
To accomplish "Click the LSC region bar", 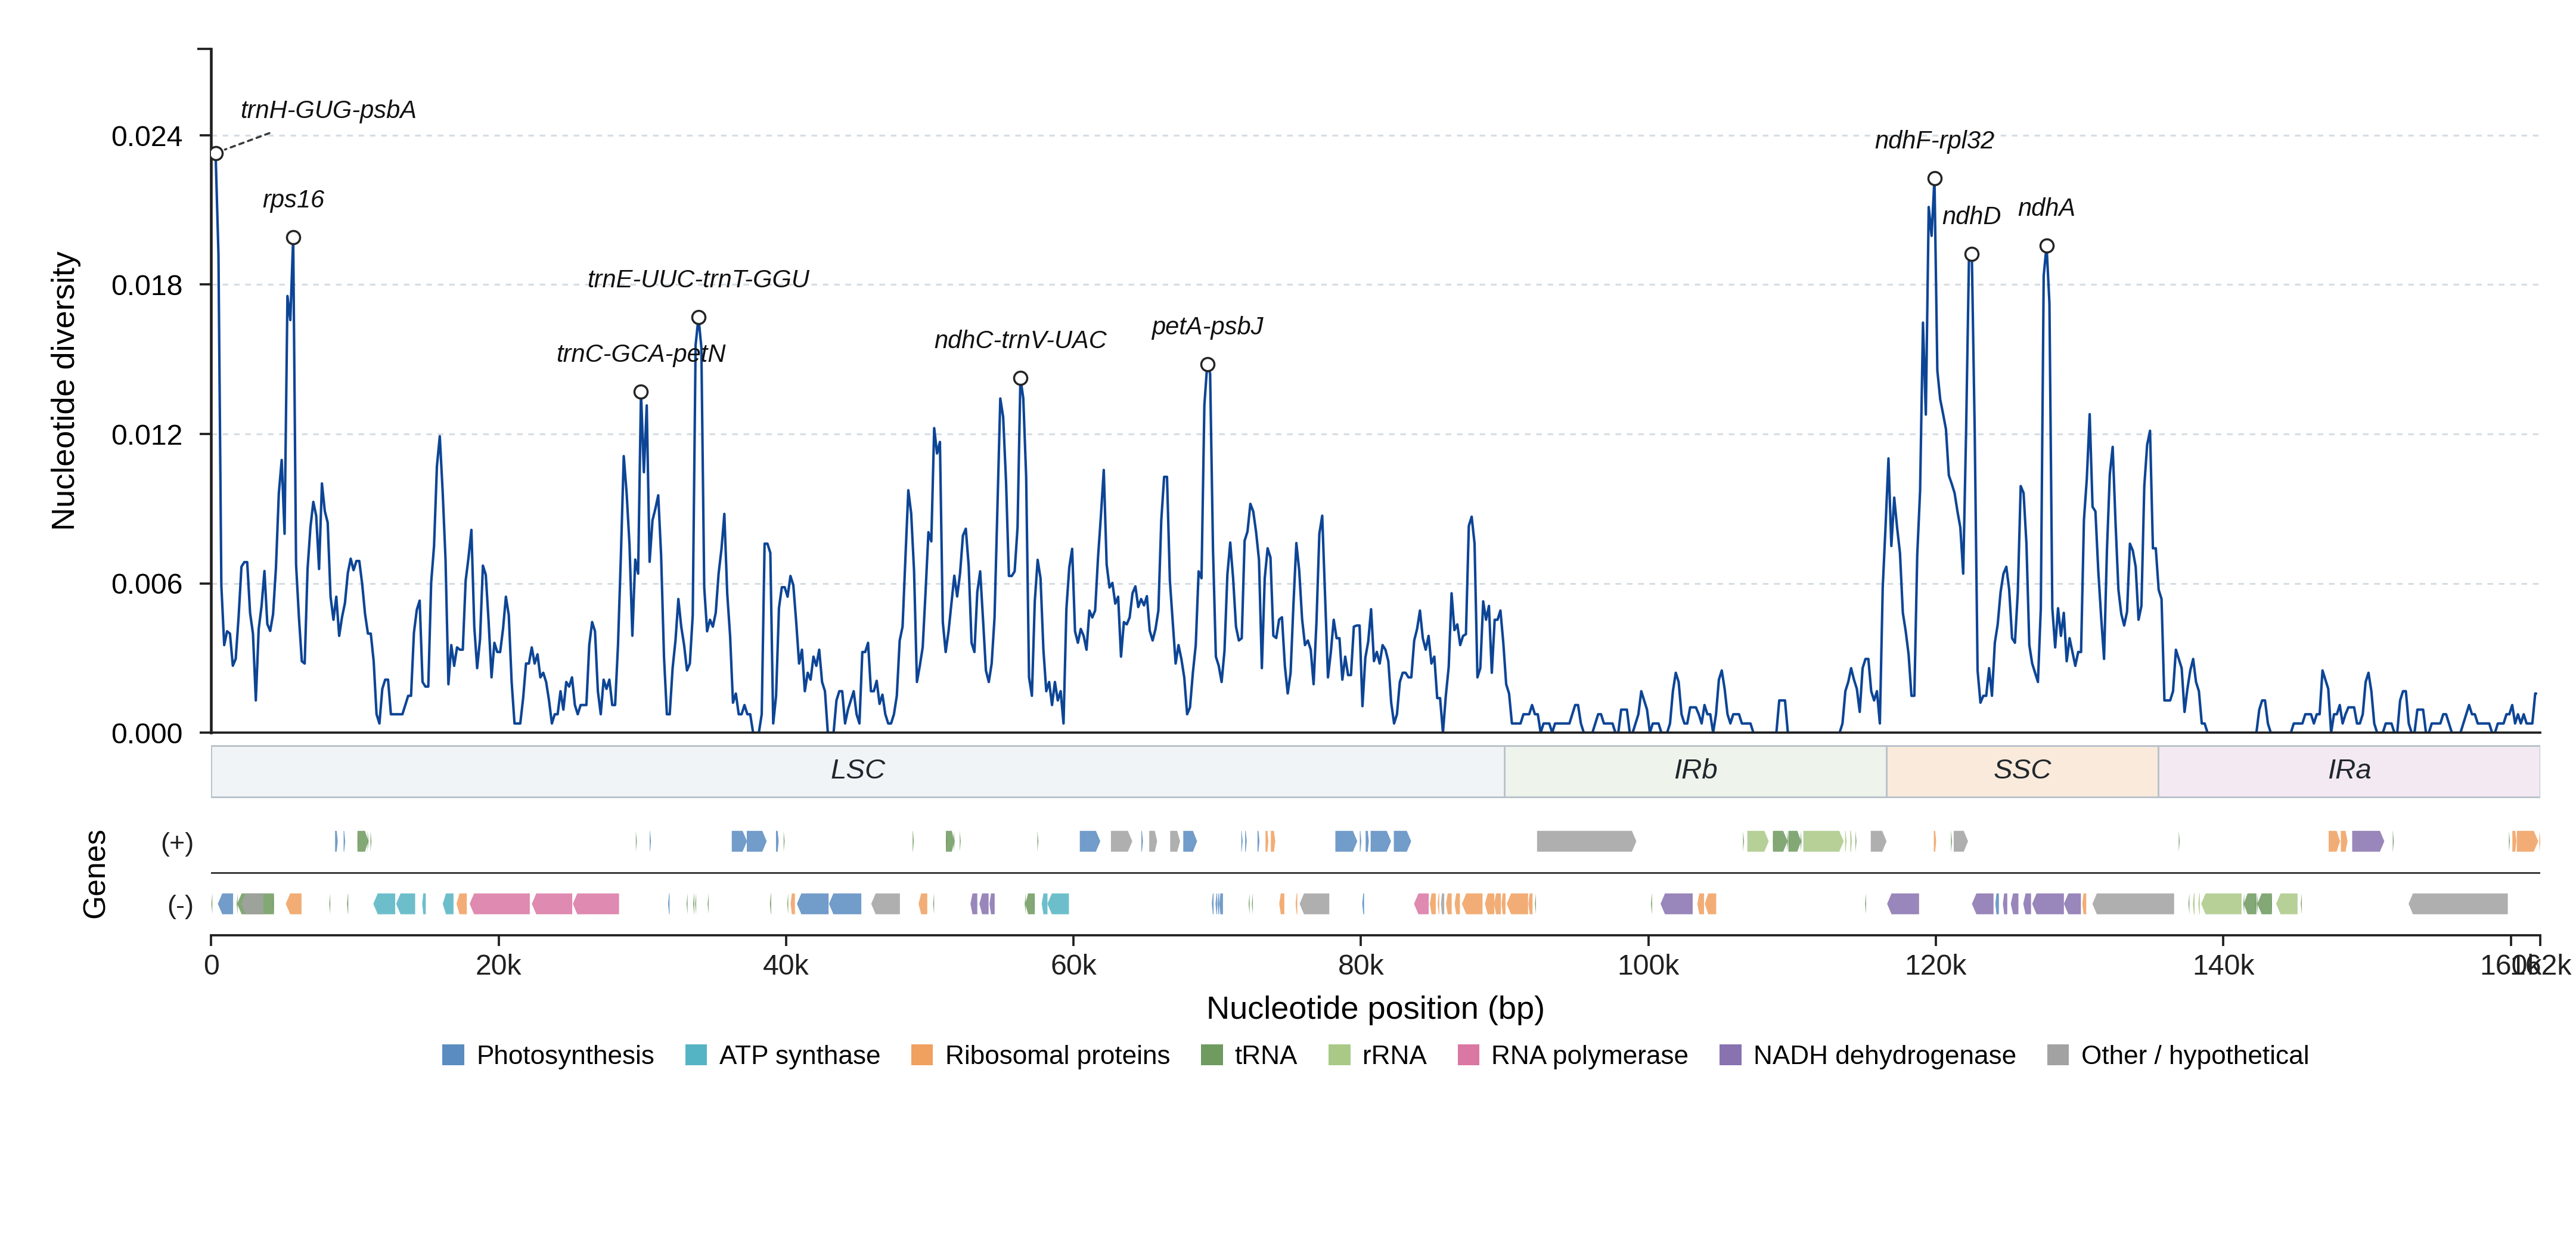I will coord(858,771).
